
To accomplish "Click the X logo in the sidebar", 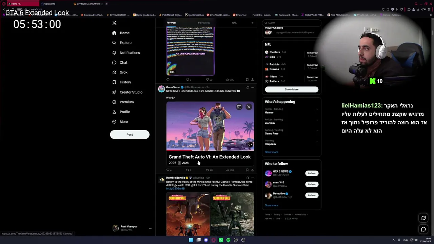I will [x=114, y=23].
